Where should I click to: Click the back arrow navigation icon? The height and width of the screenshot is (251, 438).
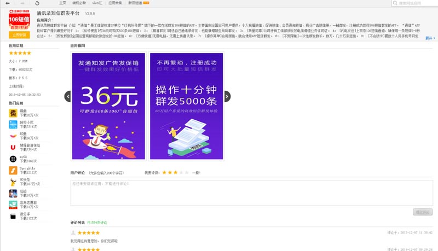pos(8,3)
